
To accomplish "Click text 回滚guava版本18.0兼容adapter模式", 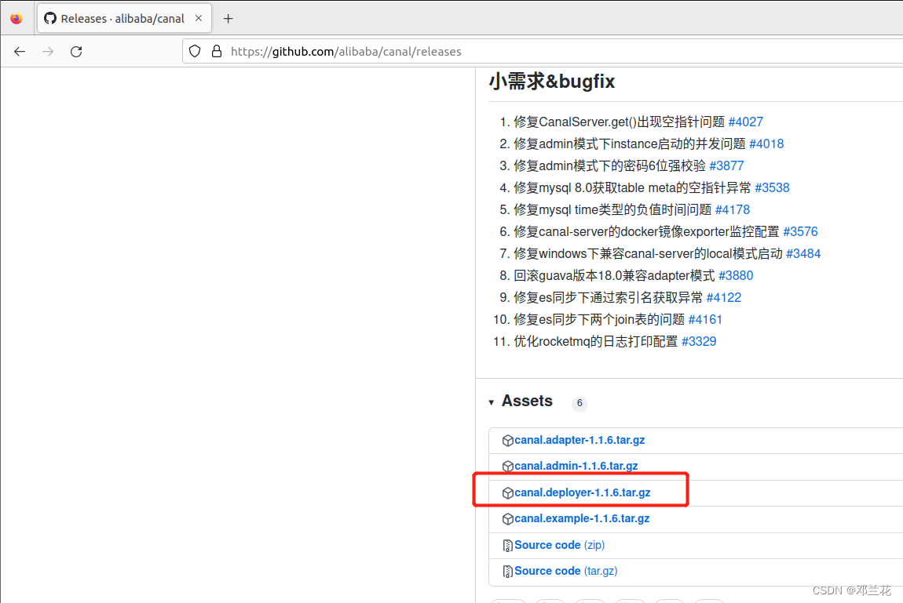I will point(614,275).
